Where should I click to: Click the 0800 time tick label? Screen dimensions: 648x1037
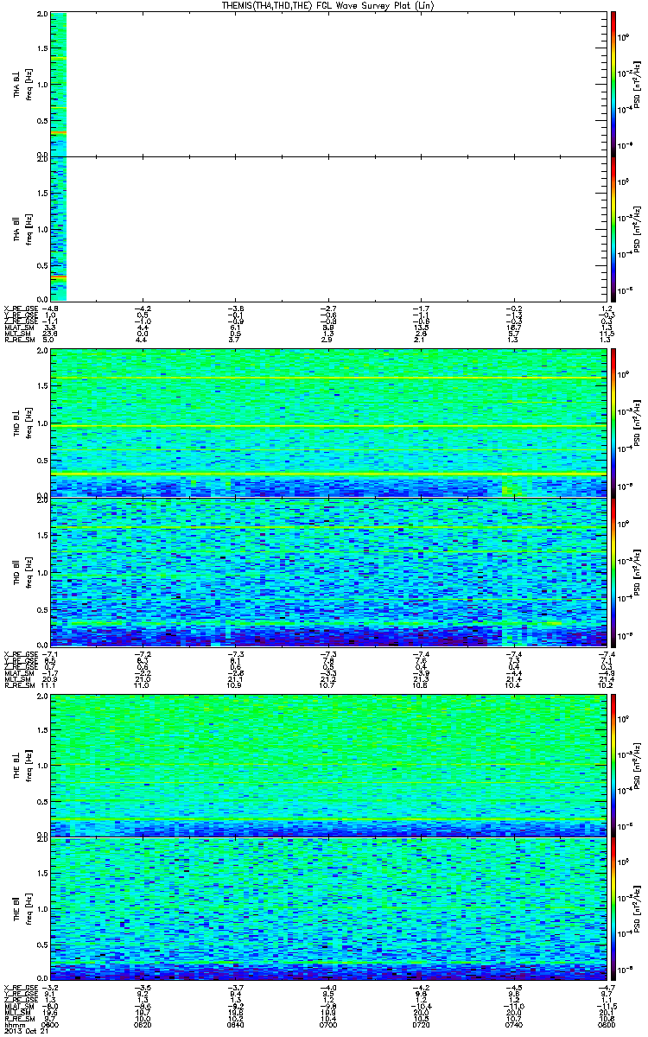(x=606, y=1024)
